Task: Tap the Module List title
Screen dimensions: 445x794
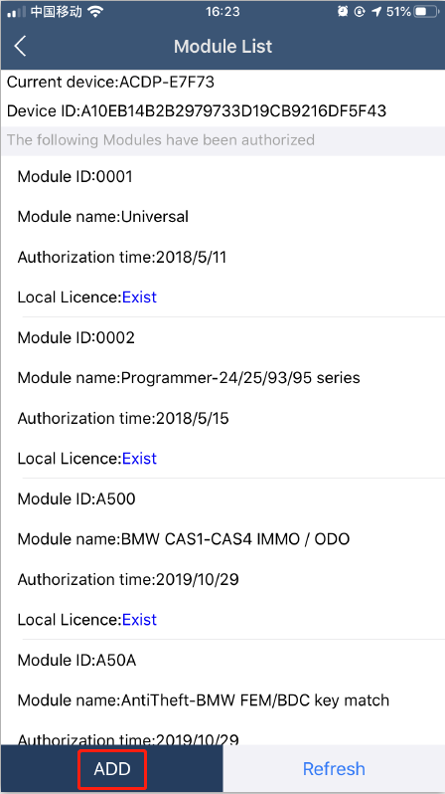Action: pos(223,47)
